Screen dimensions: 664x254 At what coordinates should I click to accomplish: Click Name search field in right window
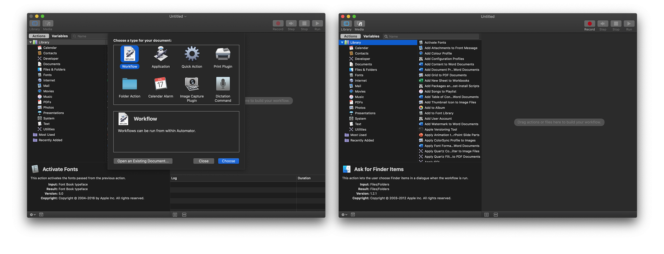tap(431, 36)
